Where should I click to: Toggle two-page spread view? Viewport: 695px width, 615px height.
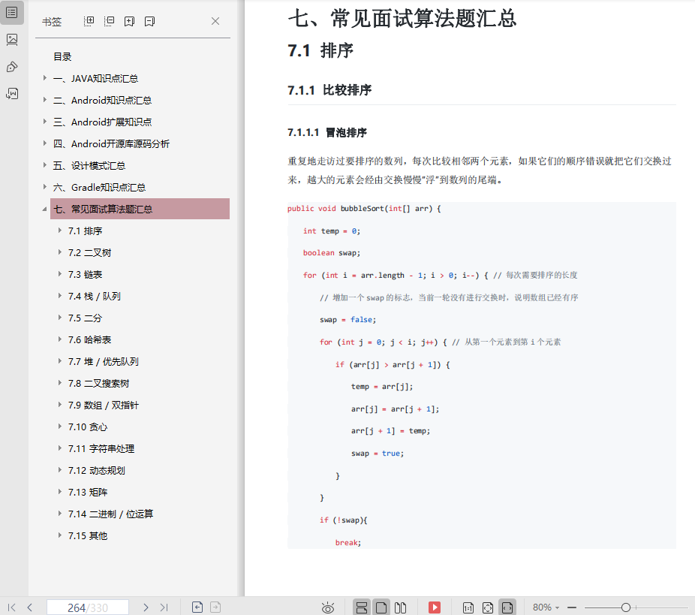click(x=402, y=607)
